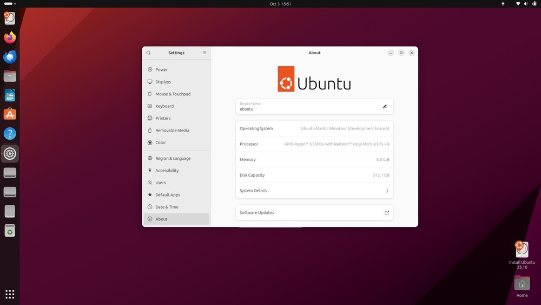
Task: Open the volume system tray icon
Action: [526, 4]
